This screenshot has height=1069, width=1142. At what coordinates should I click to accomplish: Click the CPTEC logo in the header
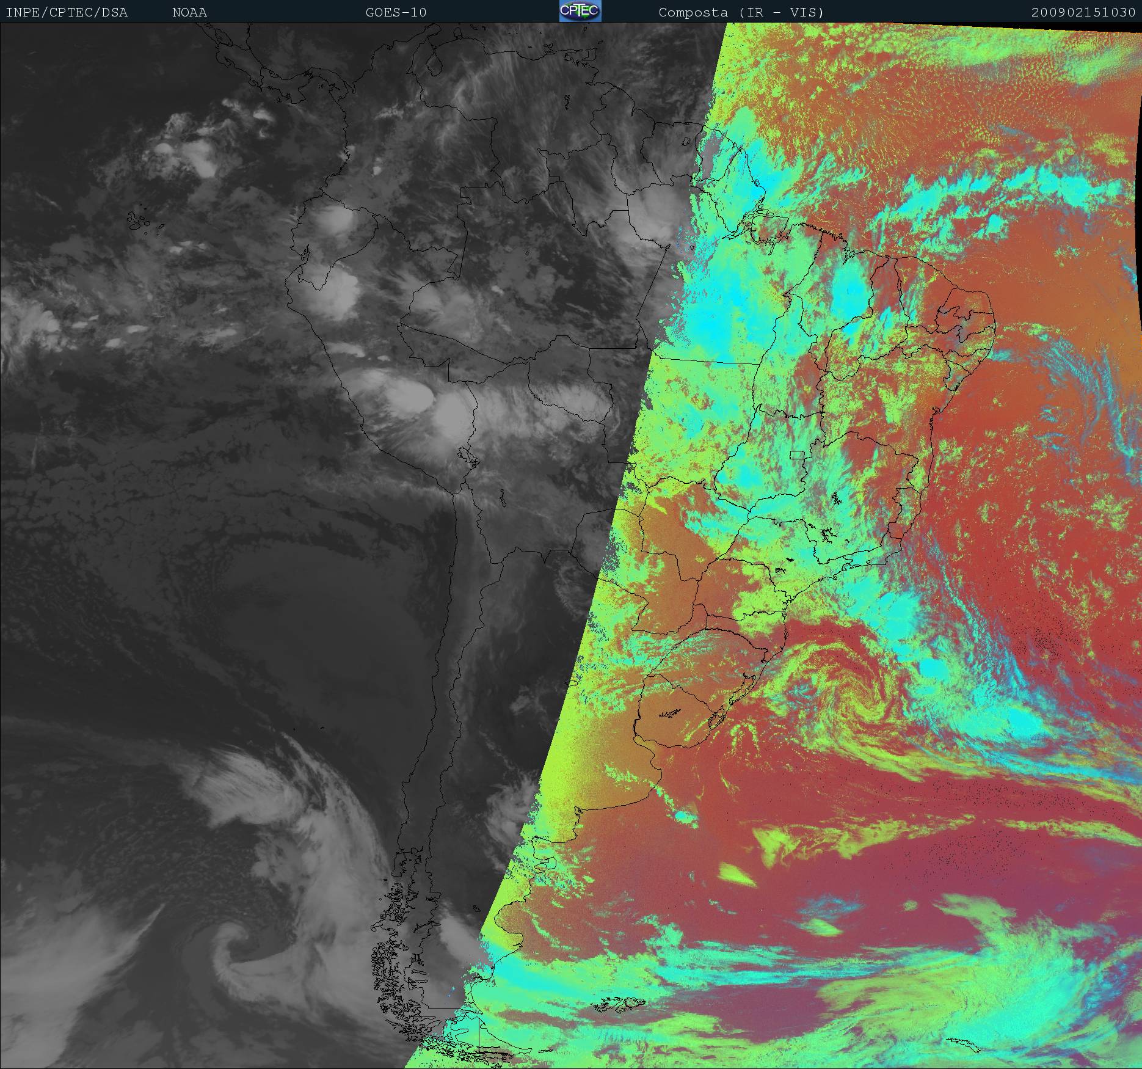[580, 11]
